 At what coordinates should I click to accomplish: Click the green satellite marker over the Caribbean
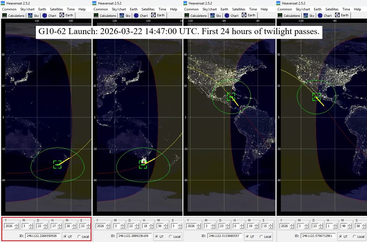231,97
